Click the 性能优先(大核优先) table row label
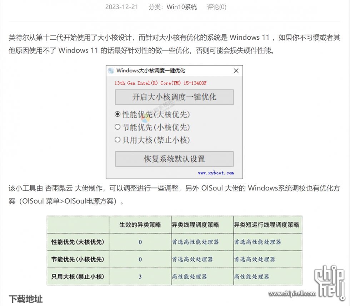Image resolution: width=350 pixels, height=306 pixels. (x=78, y=242)
